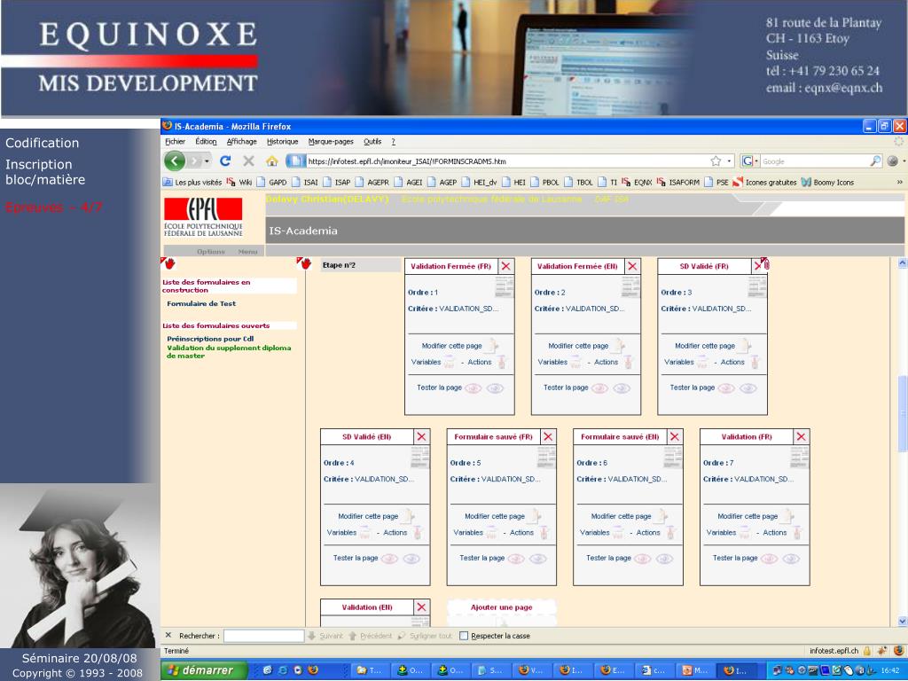
Task: Open the Actions icon in SD Validé (FR)
Action: tap(755, 362)
